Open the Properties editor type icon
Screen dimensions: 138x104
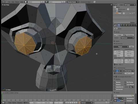pos(115,25)
